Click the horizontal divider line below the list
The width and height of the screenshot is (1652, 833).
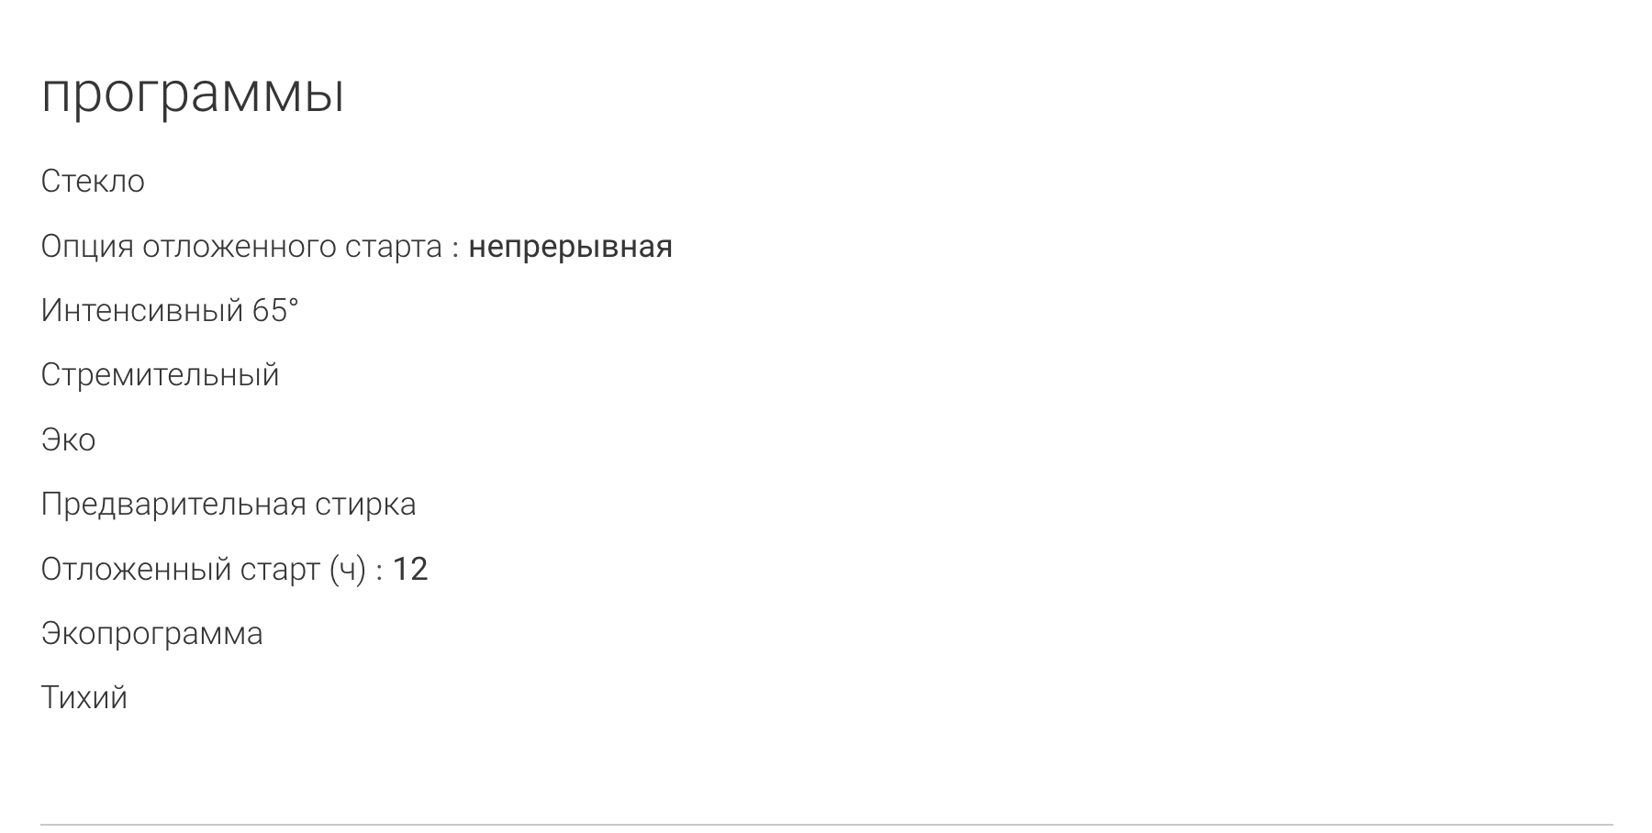pyautogui.click(x=826, y=824)
